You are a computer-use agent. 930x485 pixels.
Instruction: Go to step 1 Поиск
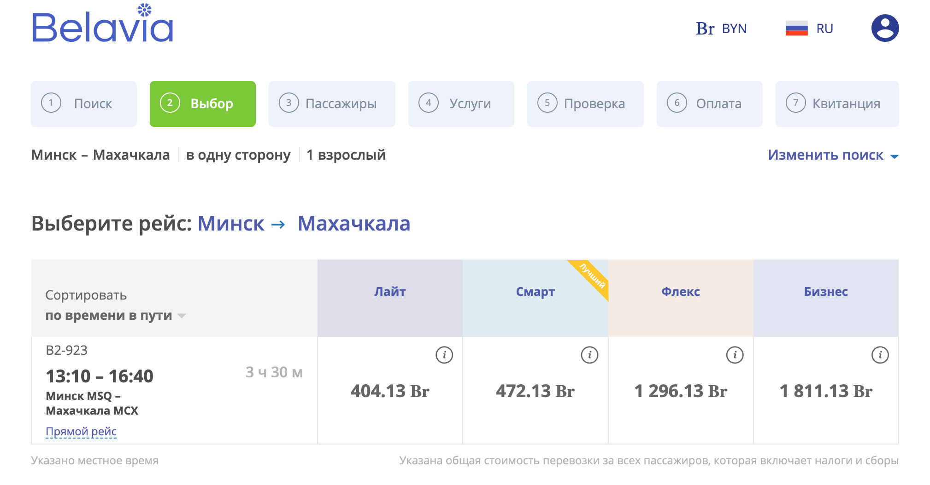[x=84, y=104]
